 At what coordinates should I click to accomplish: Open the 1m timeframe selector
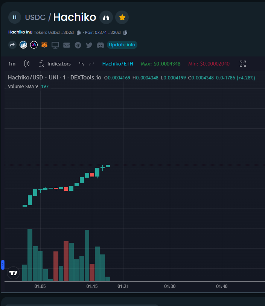[12, 64]
